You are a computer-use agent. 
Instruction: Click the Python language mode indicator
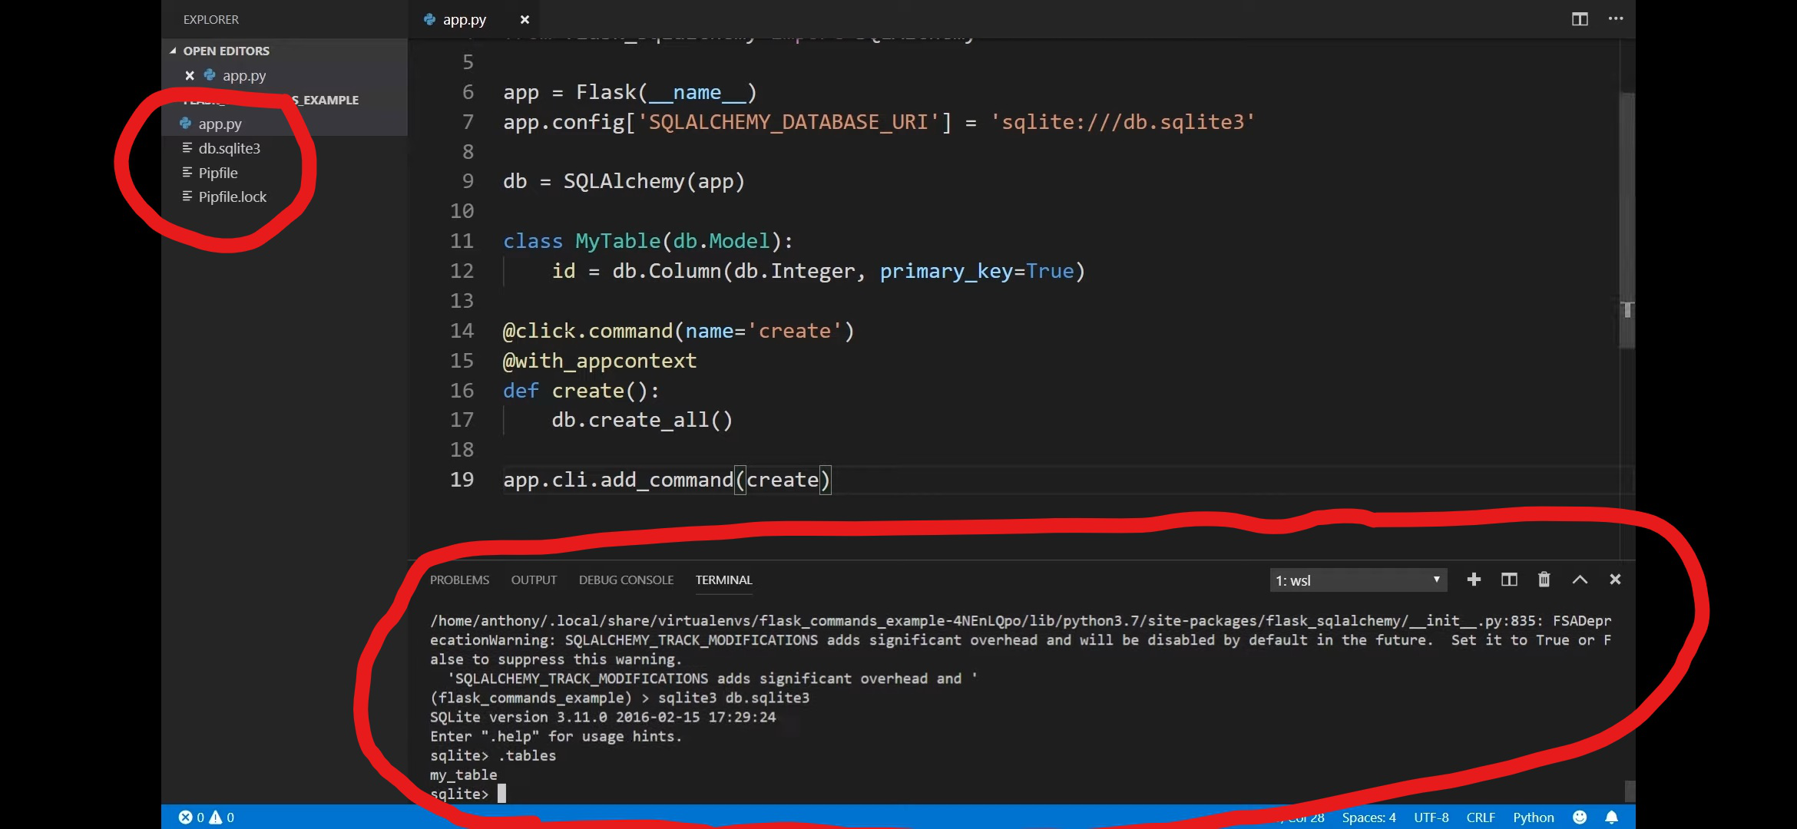tap(1533, 817)
